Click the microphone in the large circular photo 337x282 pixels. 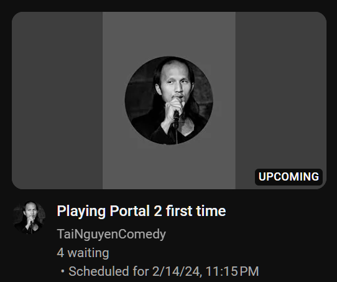[176, 120]
